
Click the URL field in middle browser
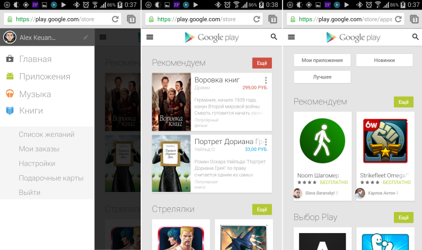204,19
